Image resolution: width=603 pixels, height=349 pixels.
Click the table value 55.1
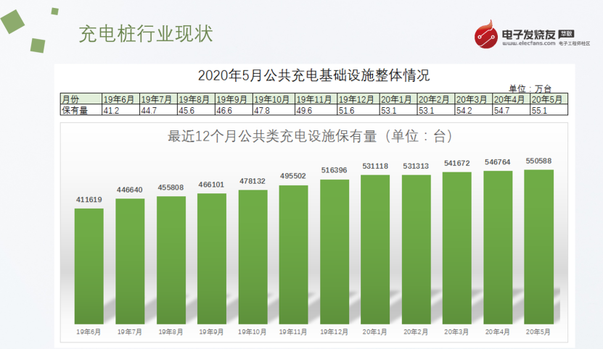549,110
